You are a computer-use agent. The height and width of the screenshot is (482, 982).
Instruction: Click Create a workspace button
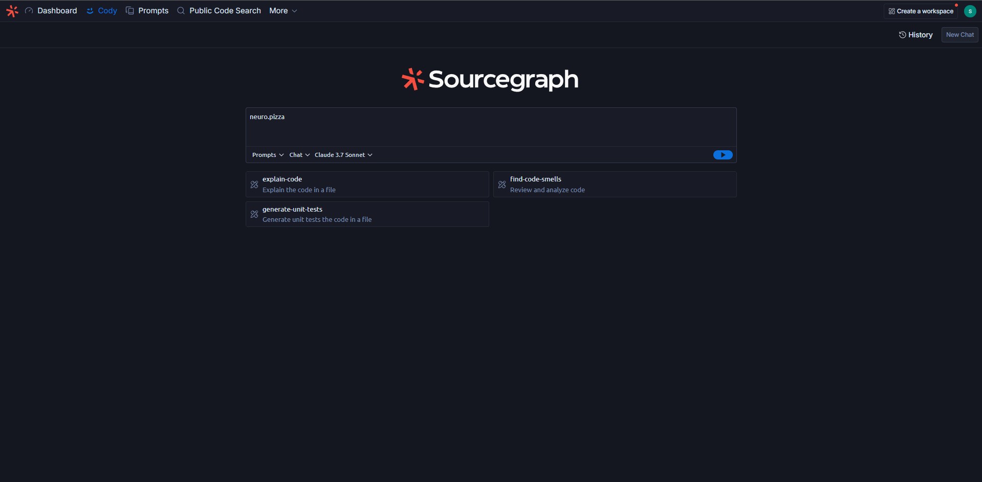click(x=921, y=11)
